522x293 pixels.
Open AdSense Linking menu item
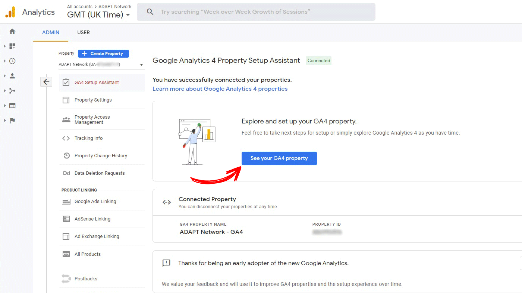point(102,219)
